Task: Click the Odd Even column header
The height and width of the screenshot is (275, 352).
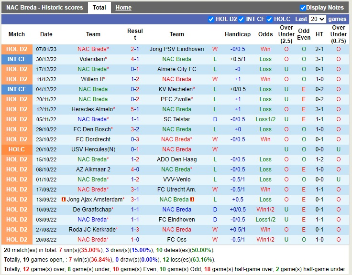Action: 304,34
